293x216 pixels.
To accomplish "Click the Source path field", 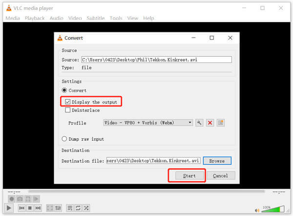I will (157, 60).
